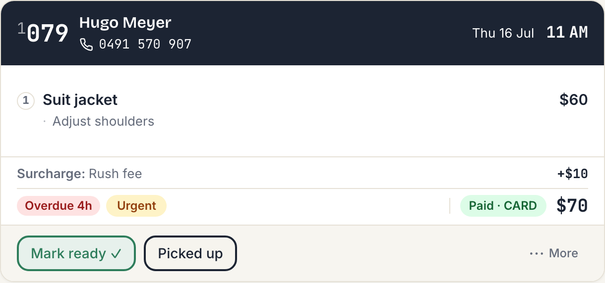Click the Paid · CARD status badge
The width and height of the screenshot is (605, 283).
503,206
